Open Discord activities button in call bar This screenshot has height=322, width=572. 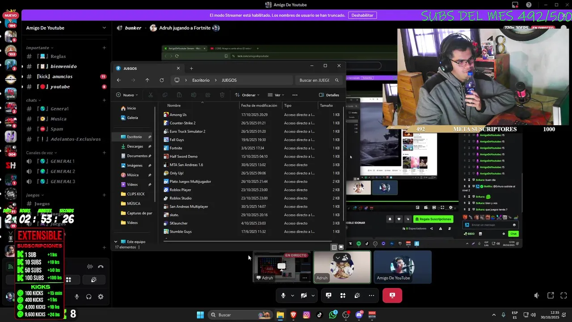coord(343,295)
